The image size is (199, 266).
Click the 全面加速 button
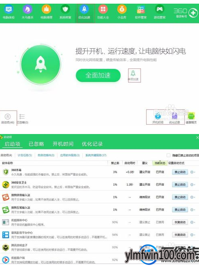[x=98, y=75]
